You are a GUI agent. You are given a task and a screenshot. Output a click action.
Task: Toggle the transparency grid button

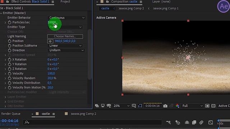tap(213, 106)
